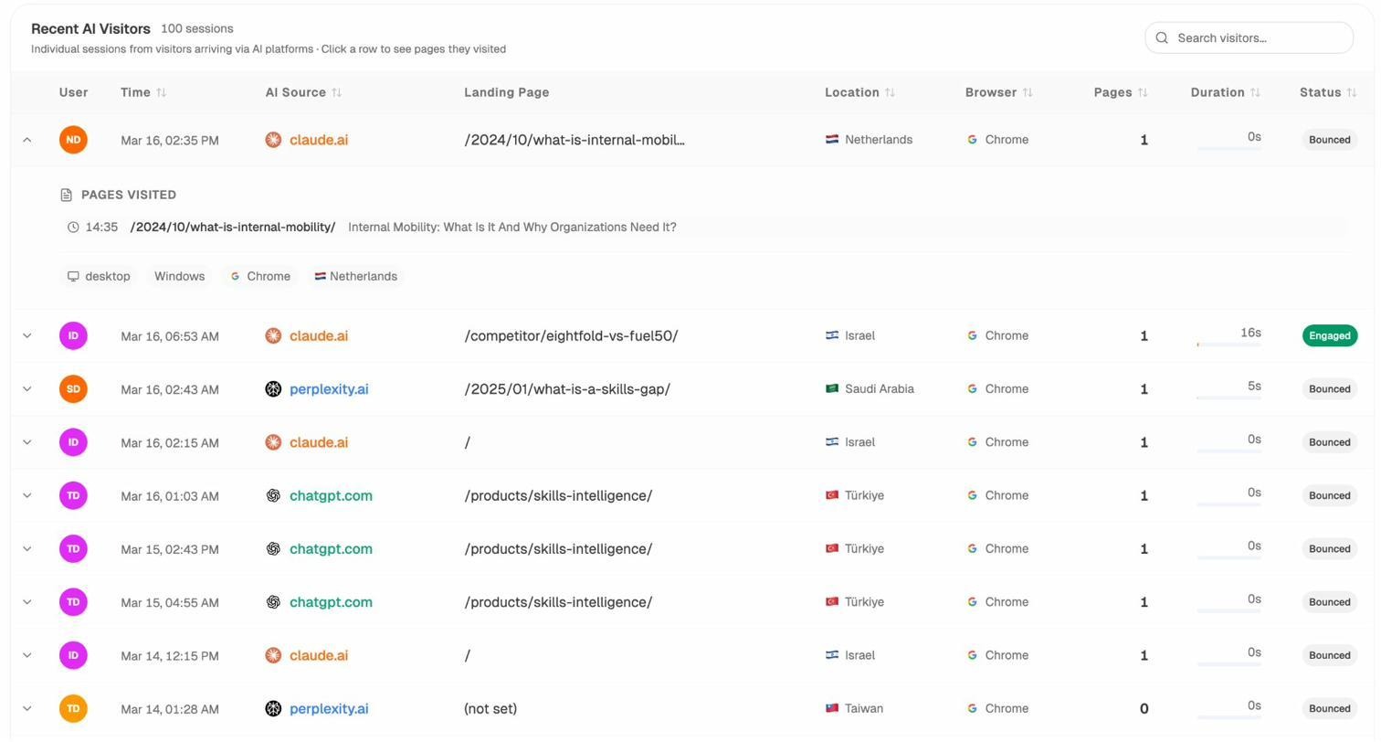Click the Chrome browser icon on the Israel Engaged row
1381x742 pixels.
point(972,335)
